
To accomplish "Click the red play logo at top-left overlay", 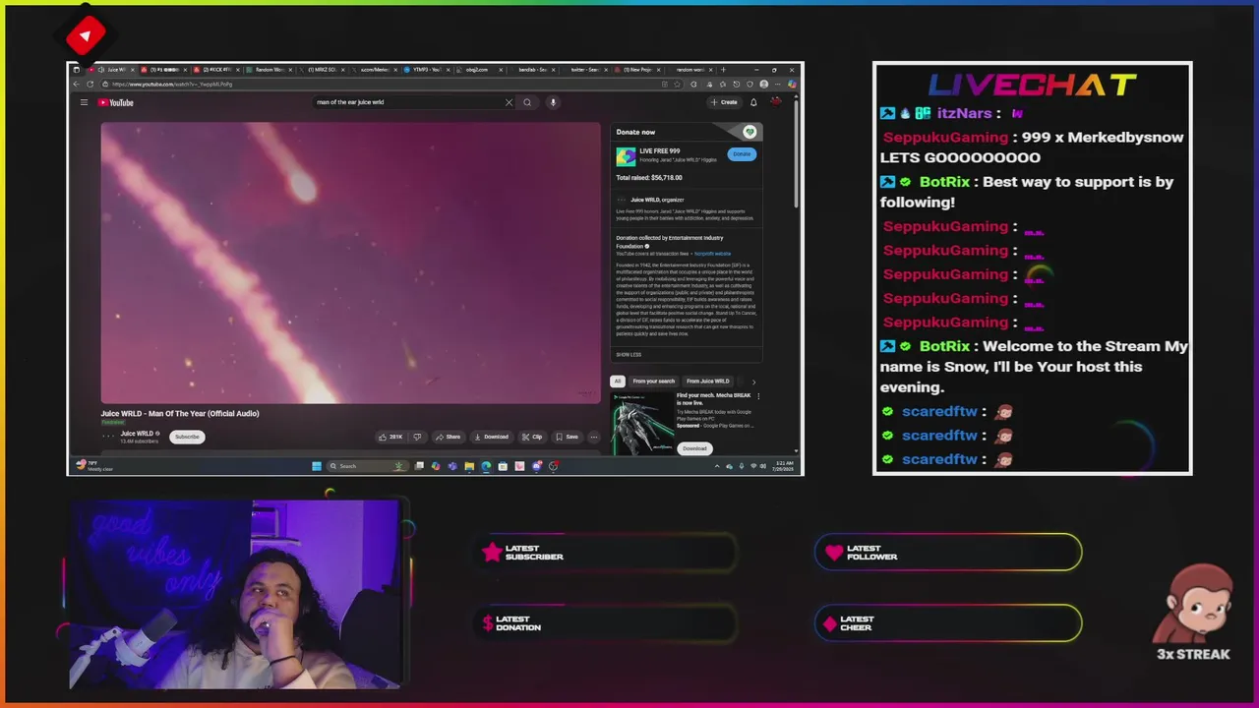I will pyautogui.click(x=86, y=36).
